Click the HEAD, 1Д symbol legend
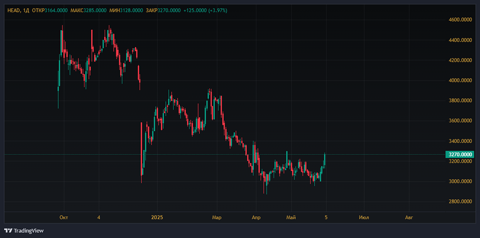 point(18,11)
